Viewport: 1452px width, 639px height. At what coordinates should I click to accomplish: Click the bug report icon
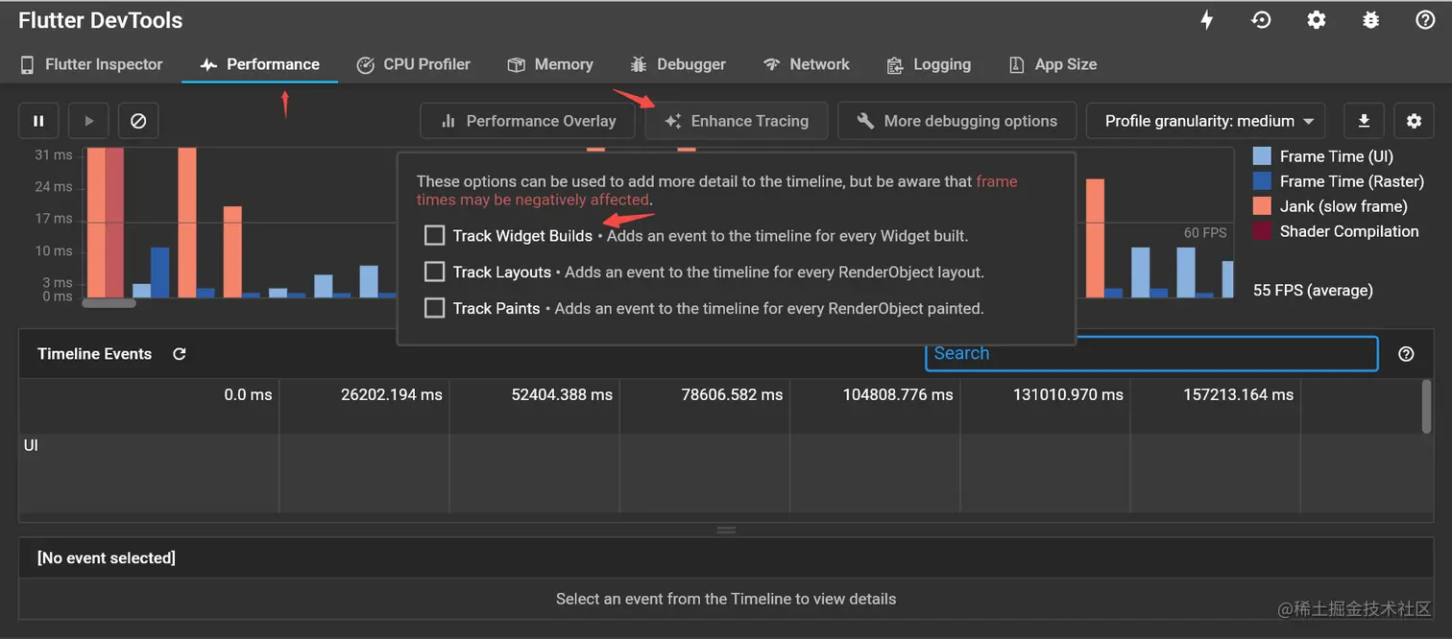point(1371,20)
